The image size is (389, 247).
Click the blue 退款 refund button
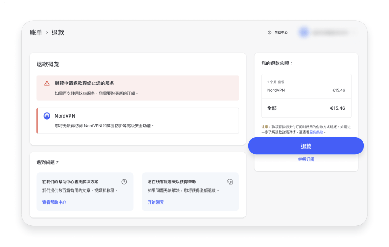click(x=306, y=146)
